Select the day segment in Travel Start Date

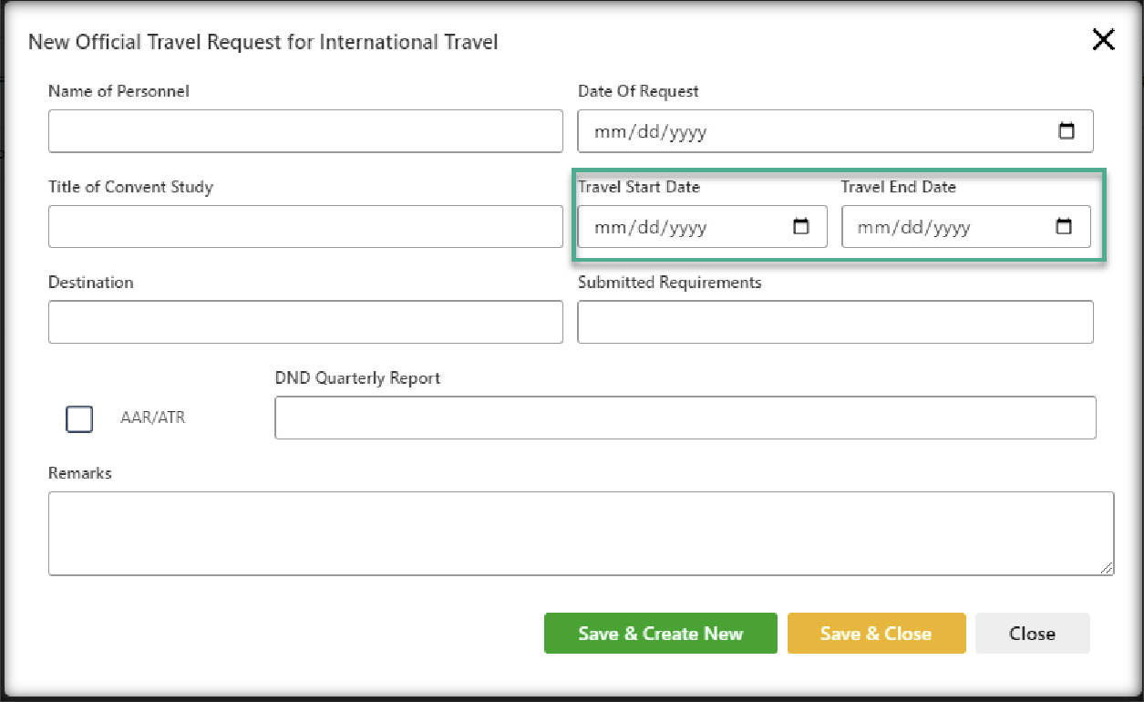coord(648,228)
